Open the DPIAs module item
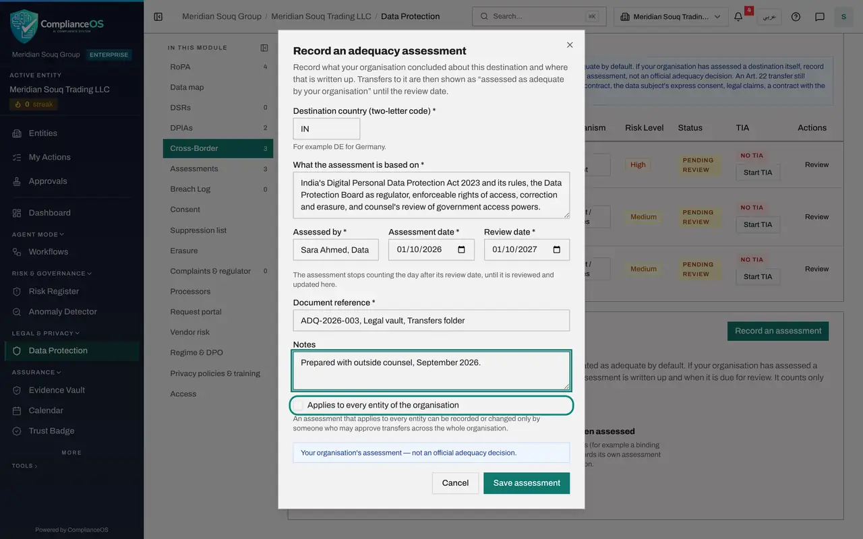This screenshot has width=863, height=539. click(218, 128)
